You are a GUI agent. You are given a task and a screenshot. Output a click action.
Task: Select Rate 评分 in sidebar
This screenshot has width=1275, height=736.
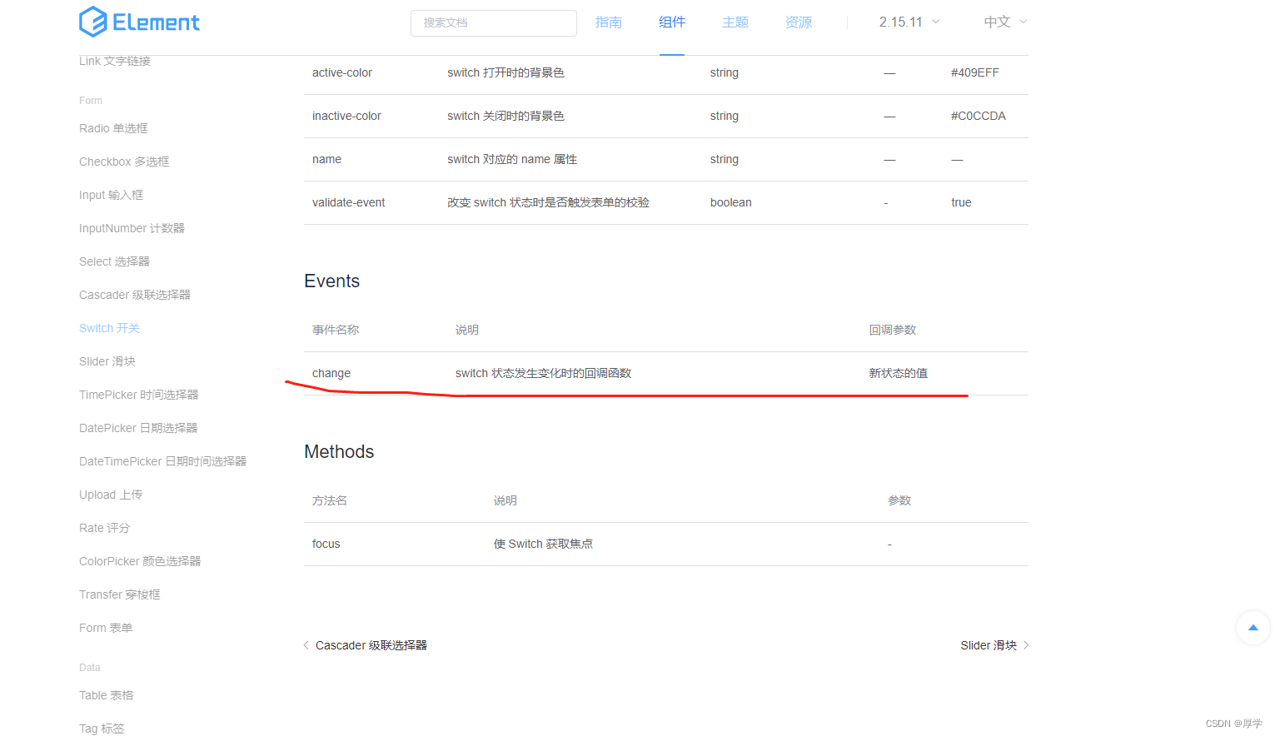click(105, 528)
